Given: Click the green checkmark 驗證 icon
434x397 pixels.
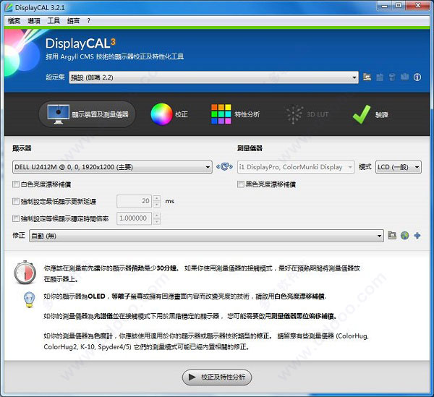Looking at the screenshot, I should tap(362, 114).
